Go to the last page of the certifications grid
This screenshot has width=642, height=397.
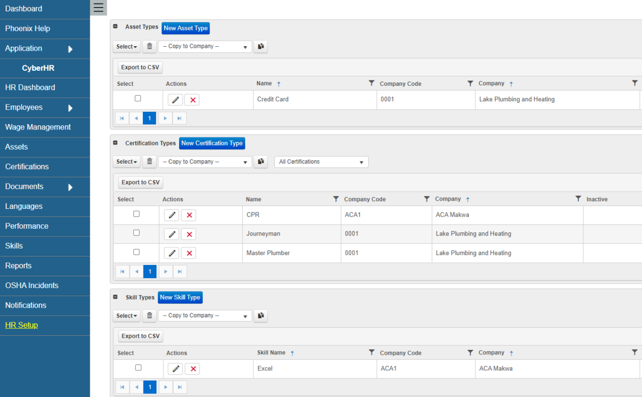point(180,272)
